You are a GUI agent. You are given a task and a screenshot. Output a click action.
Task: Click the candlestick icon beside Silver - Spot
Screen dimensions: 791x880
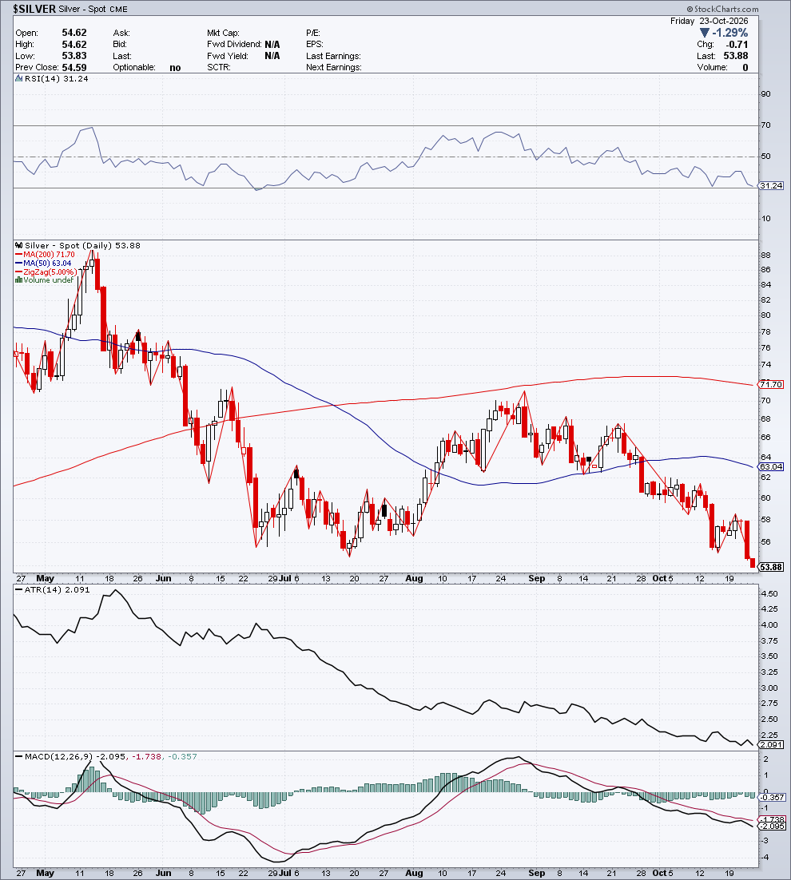pos(20,246)
